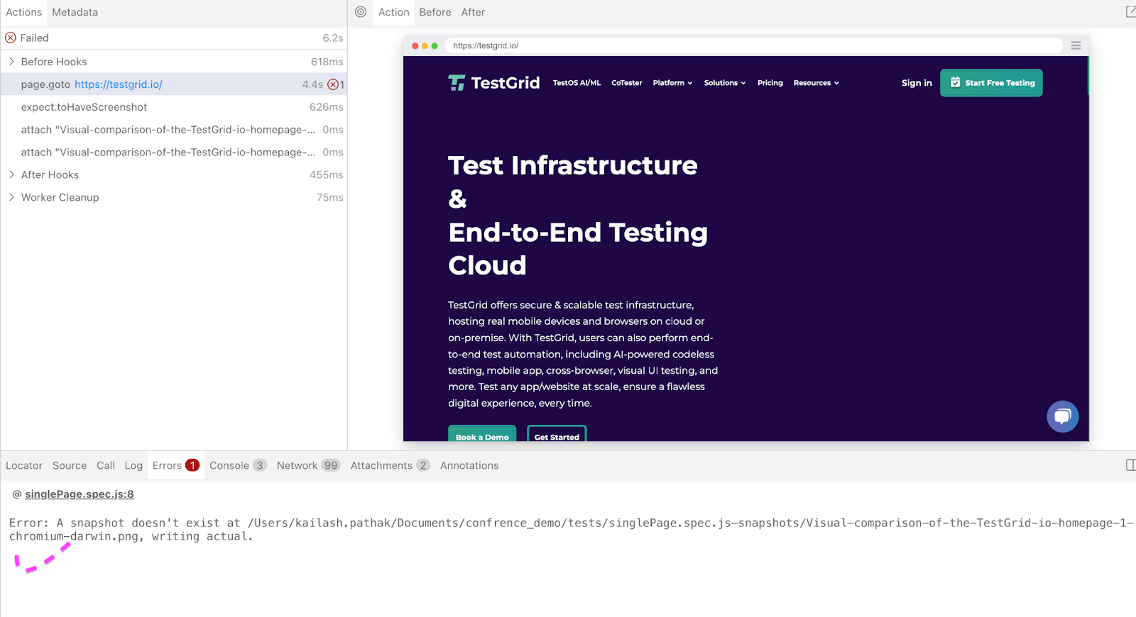1136x617 pixels.
Task: Open snapshot in new tab icon
Action: (1130, 12)
